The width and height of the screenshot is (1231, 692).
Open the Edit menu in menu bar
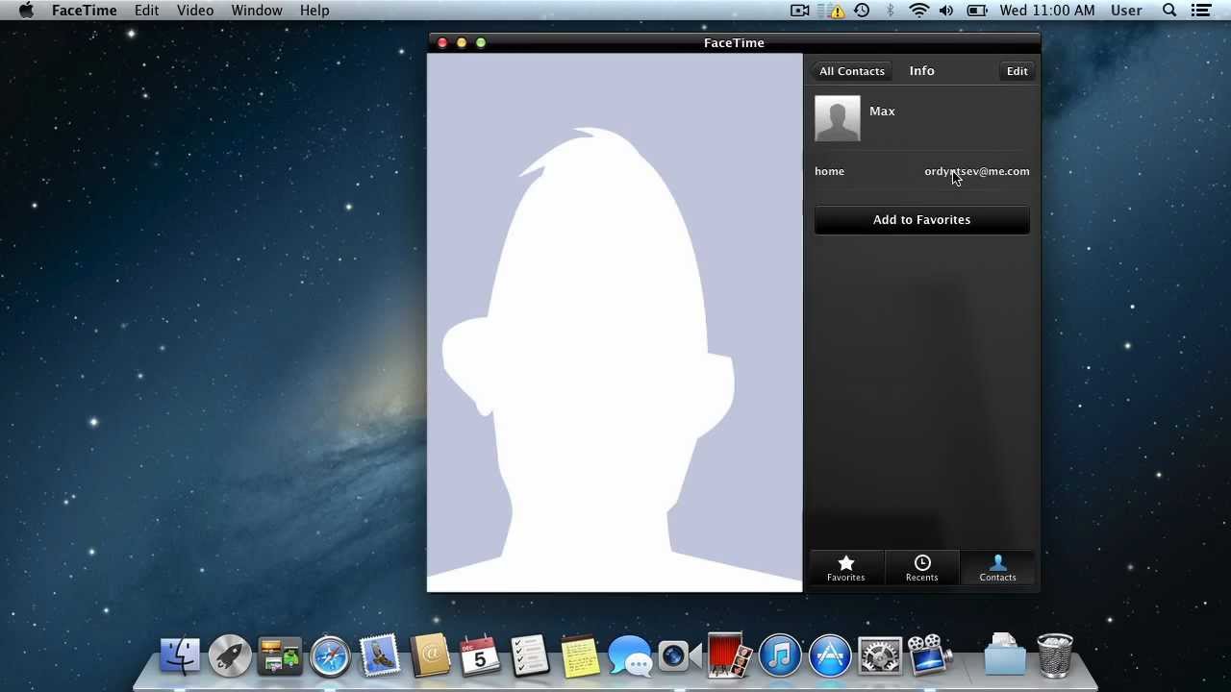tap(146, 11)
